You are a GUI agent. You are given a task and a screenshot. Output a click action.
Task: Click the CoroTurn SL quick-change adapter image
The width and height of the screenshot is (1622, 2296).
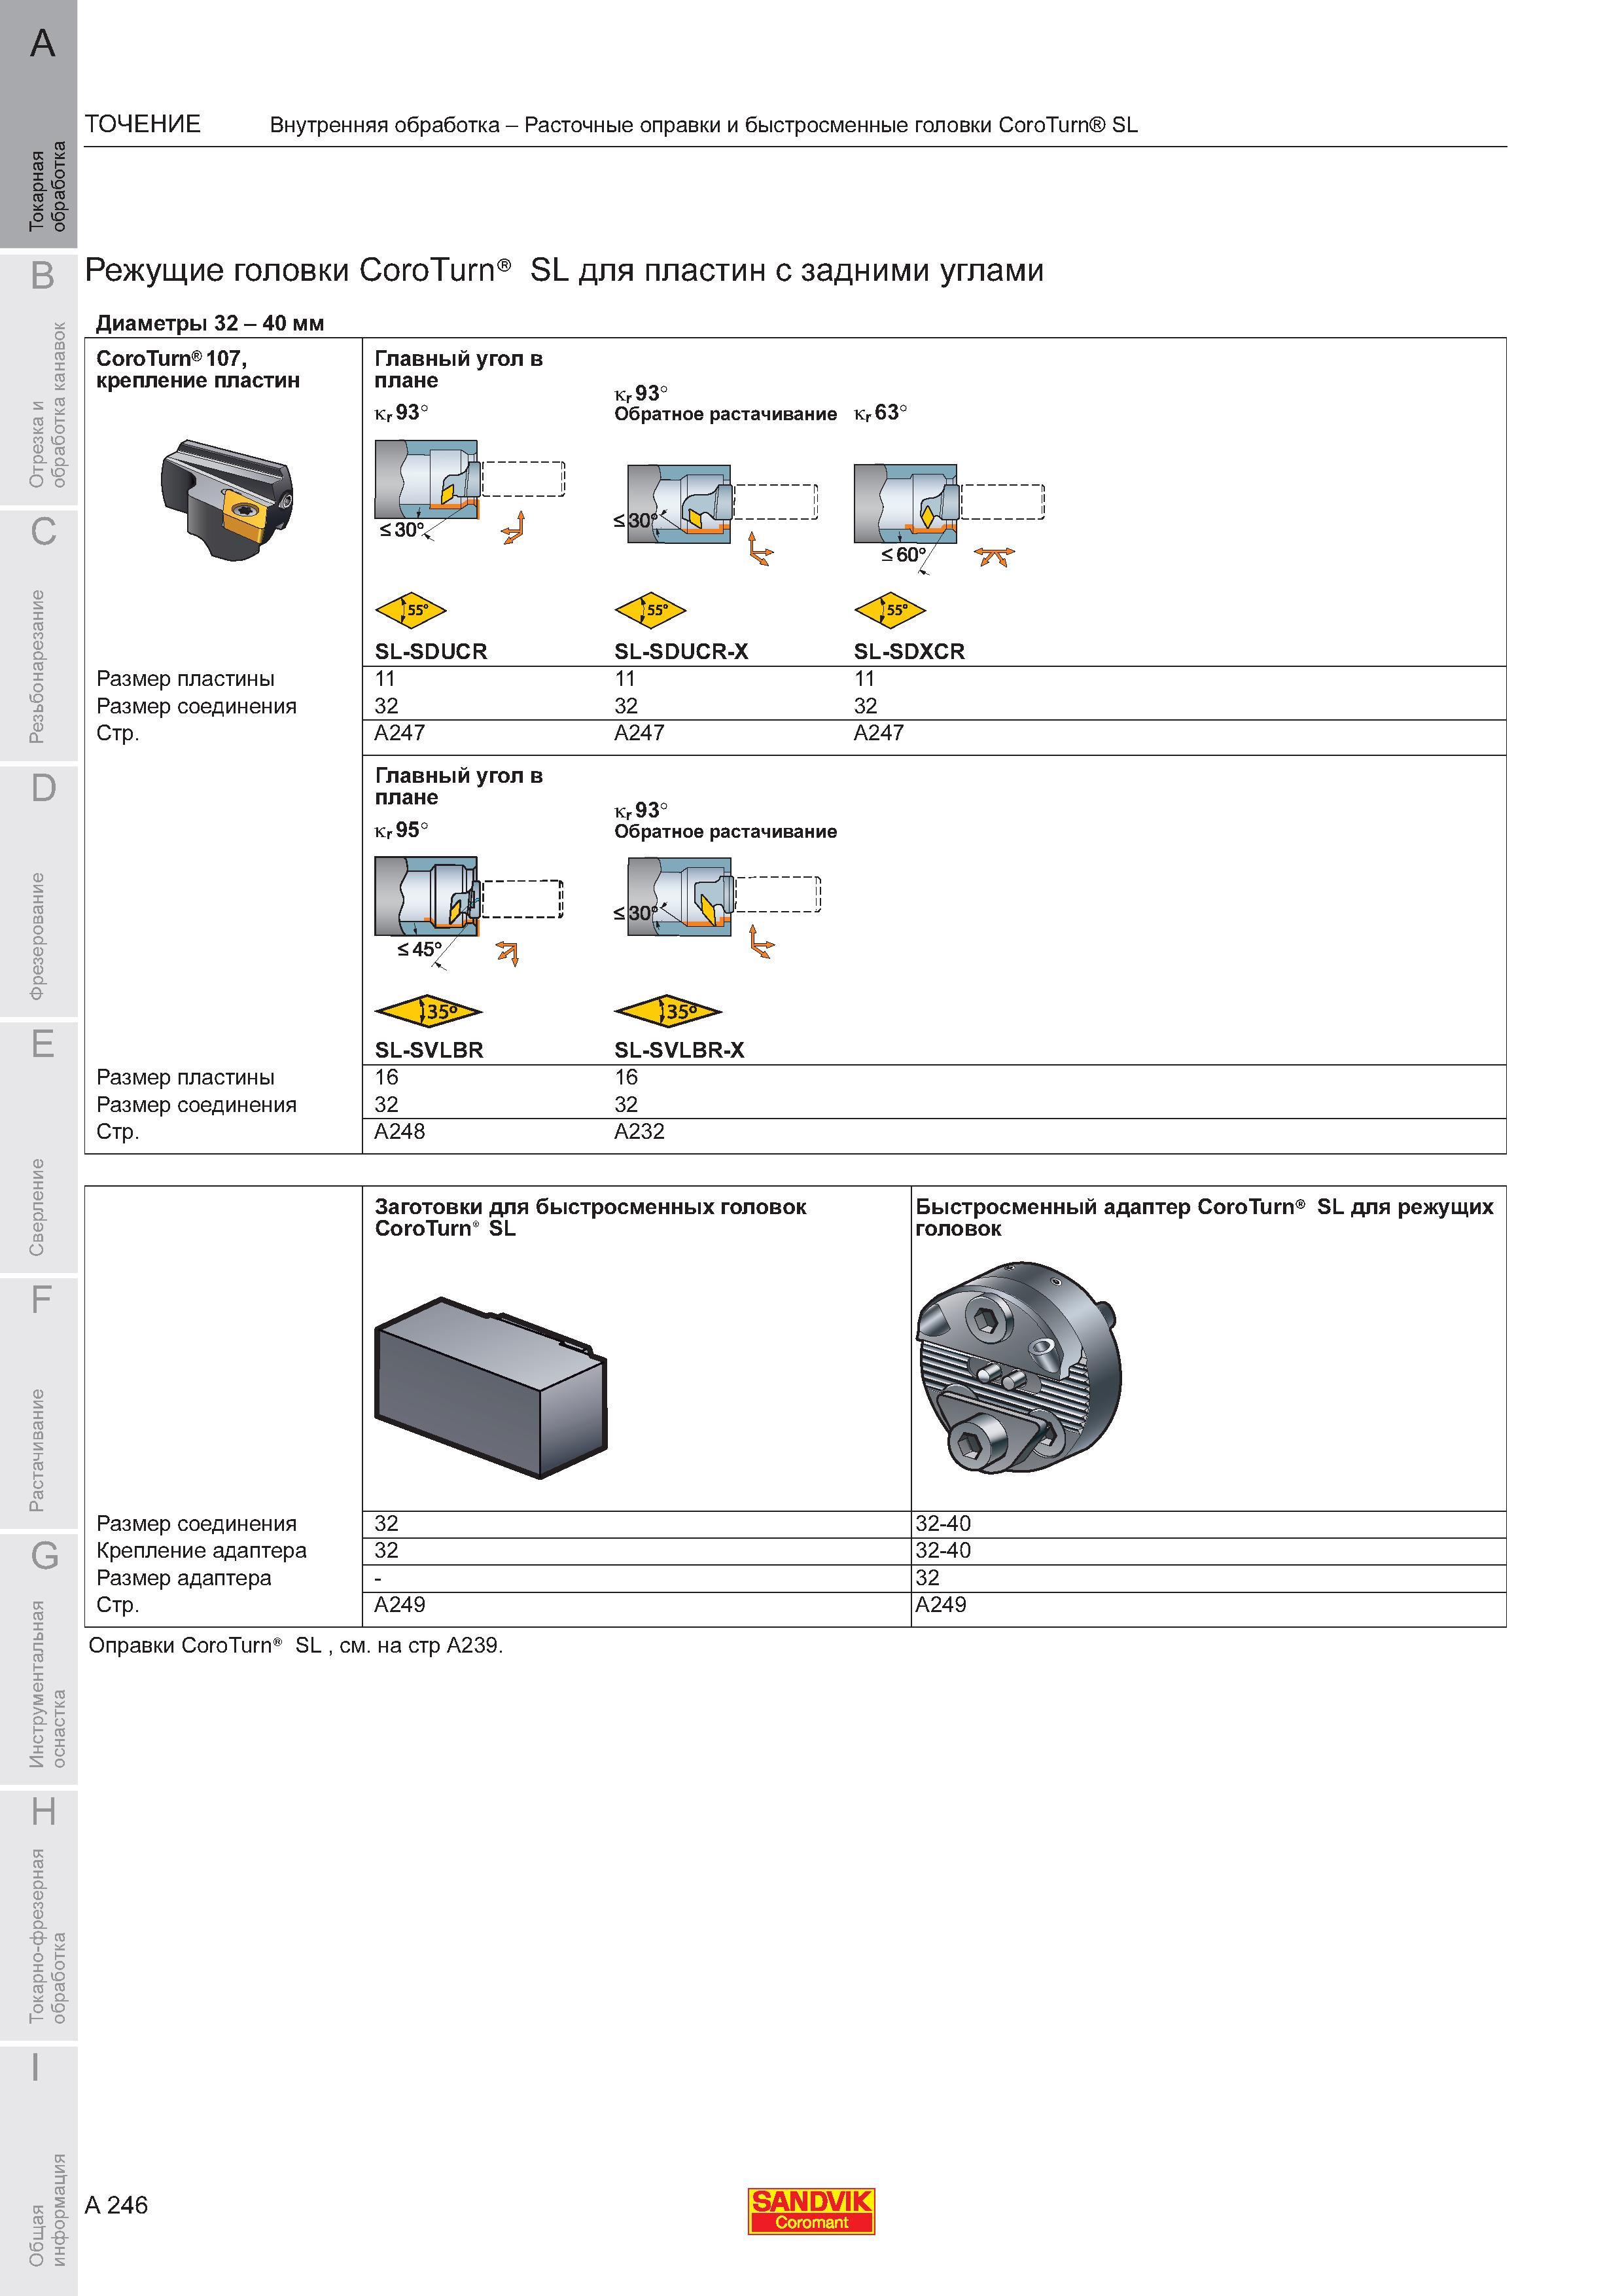1019,1367
